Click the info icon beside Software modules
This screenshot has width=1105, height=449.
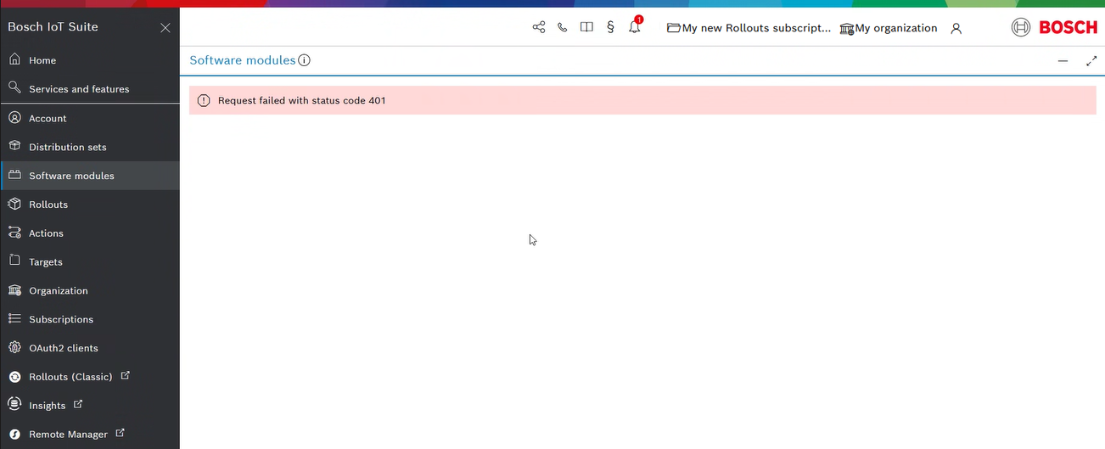[305, 60]
